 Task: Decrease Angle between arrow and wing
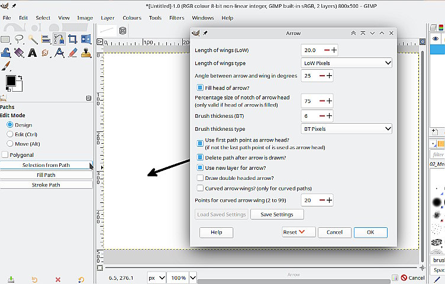[x=322, y=76]
